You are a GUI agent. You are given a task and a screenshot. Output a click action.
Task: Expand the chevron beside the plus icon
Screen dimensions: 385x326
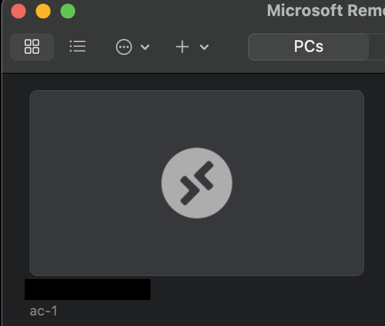(204, 47)
